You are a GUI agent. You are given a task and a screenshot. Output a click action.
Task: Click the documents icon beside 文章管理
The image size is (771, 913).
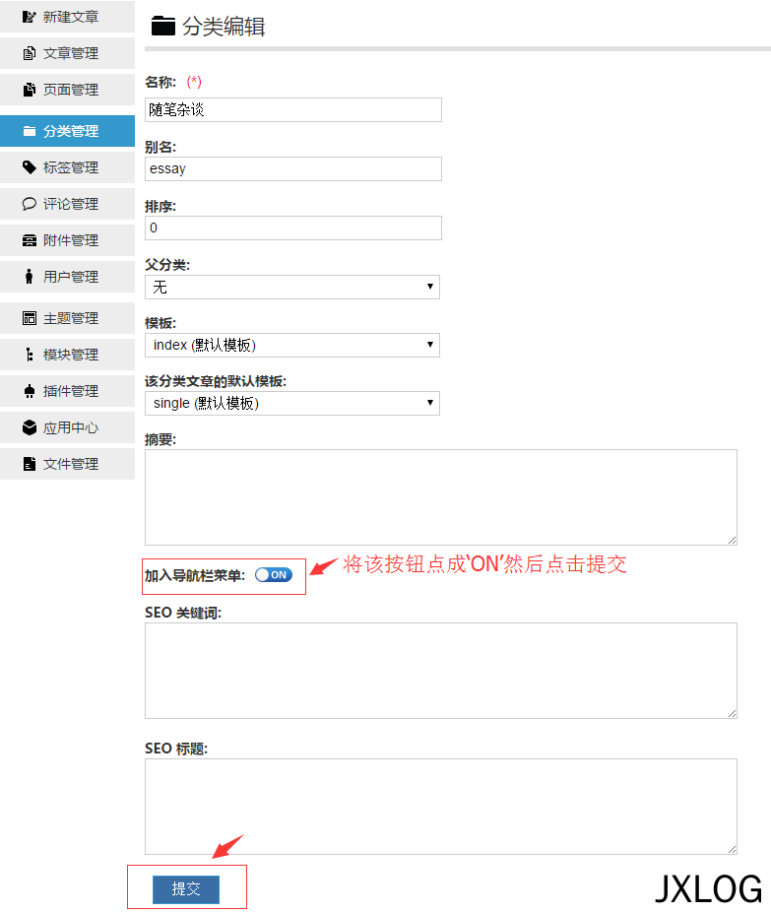pos(29,53)
